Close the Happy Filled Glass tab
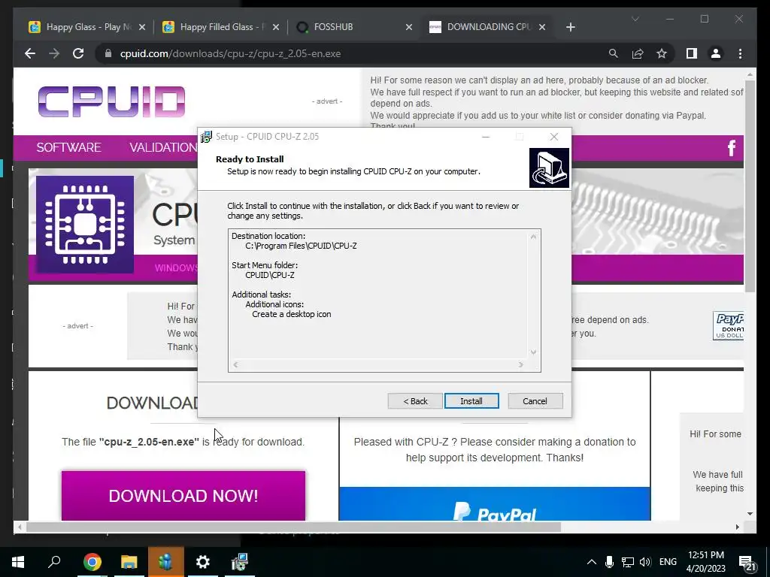Screen dimensions: 770x577 click(276, 27)
